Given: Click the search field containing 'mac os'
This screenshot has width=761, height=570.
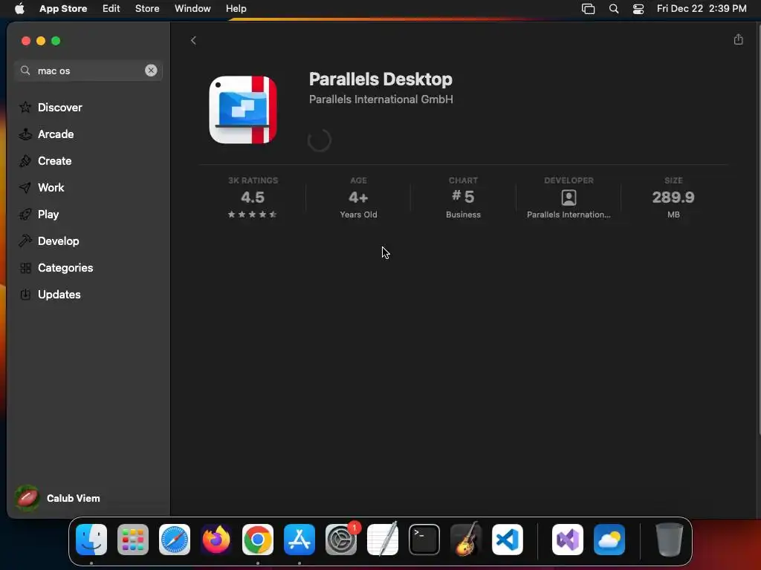Looking at the screenshot, I should tap(88, 71).
